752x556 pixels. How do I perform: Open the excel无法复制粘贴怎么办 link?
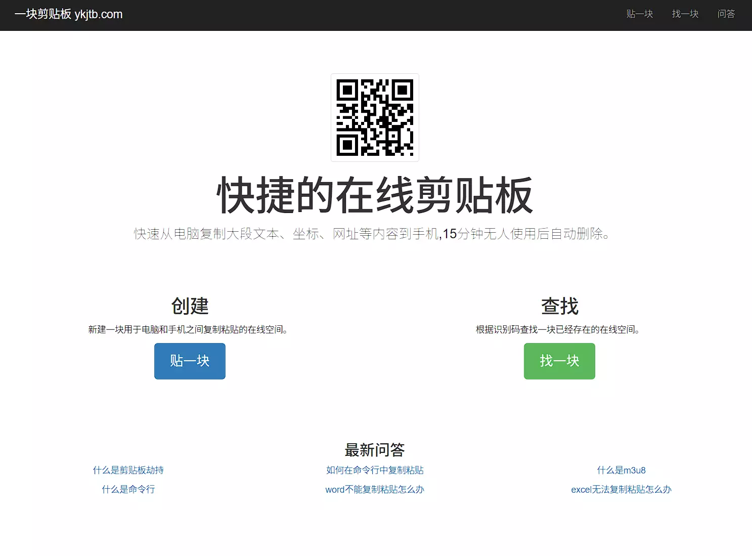pyautogui.click(x=621, y=489)
